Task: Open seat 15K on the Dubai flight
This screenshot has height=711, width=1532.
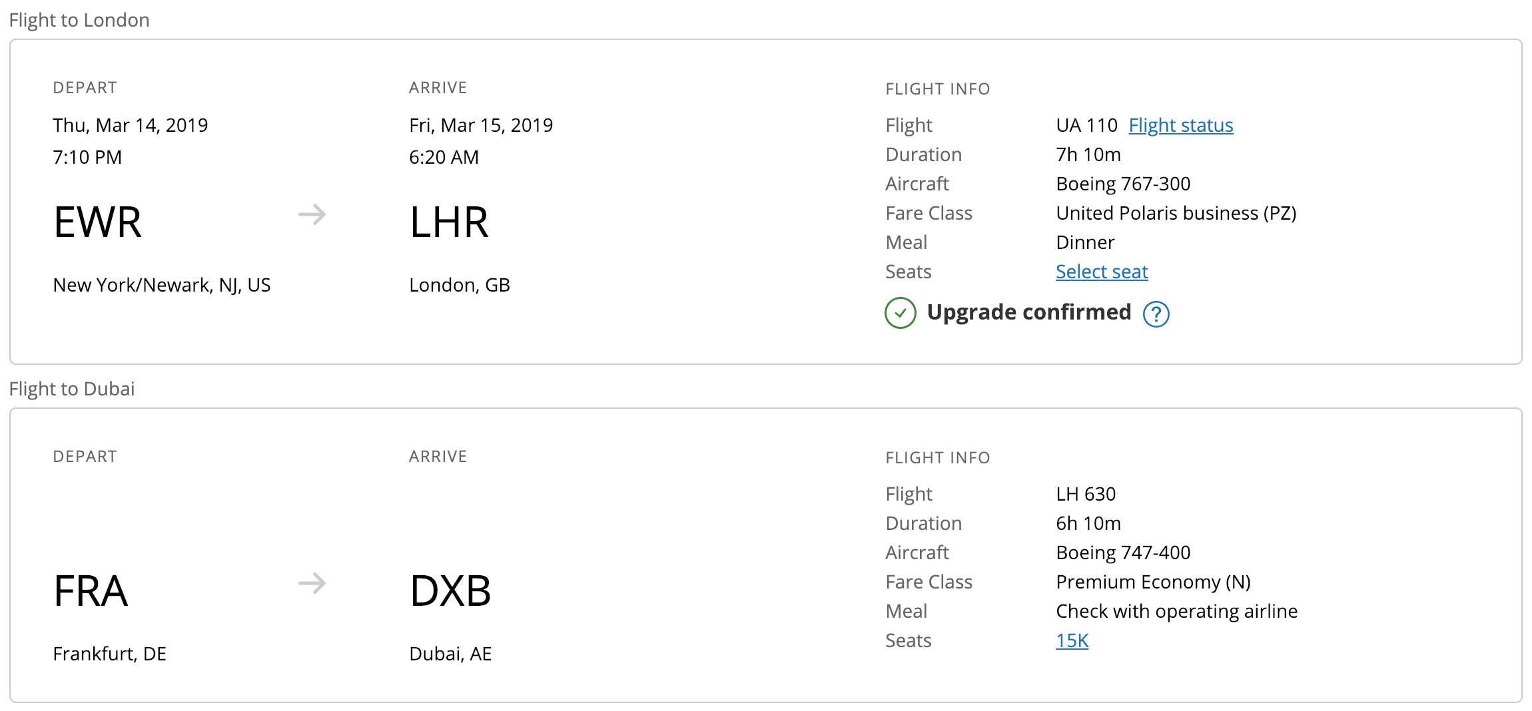Action: 1072,640
